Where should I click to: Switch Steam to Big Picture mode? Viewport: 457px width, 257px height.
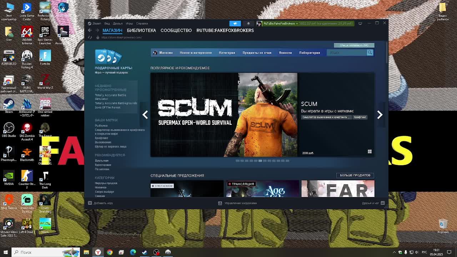point(360,24)
